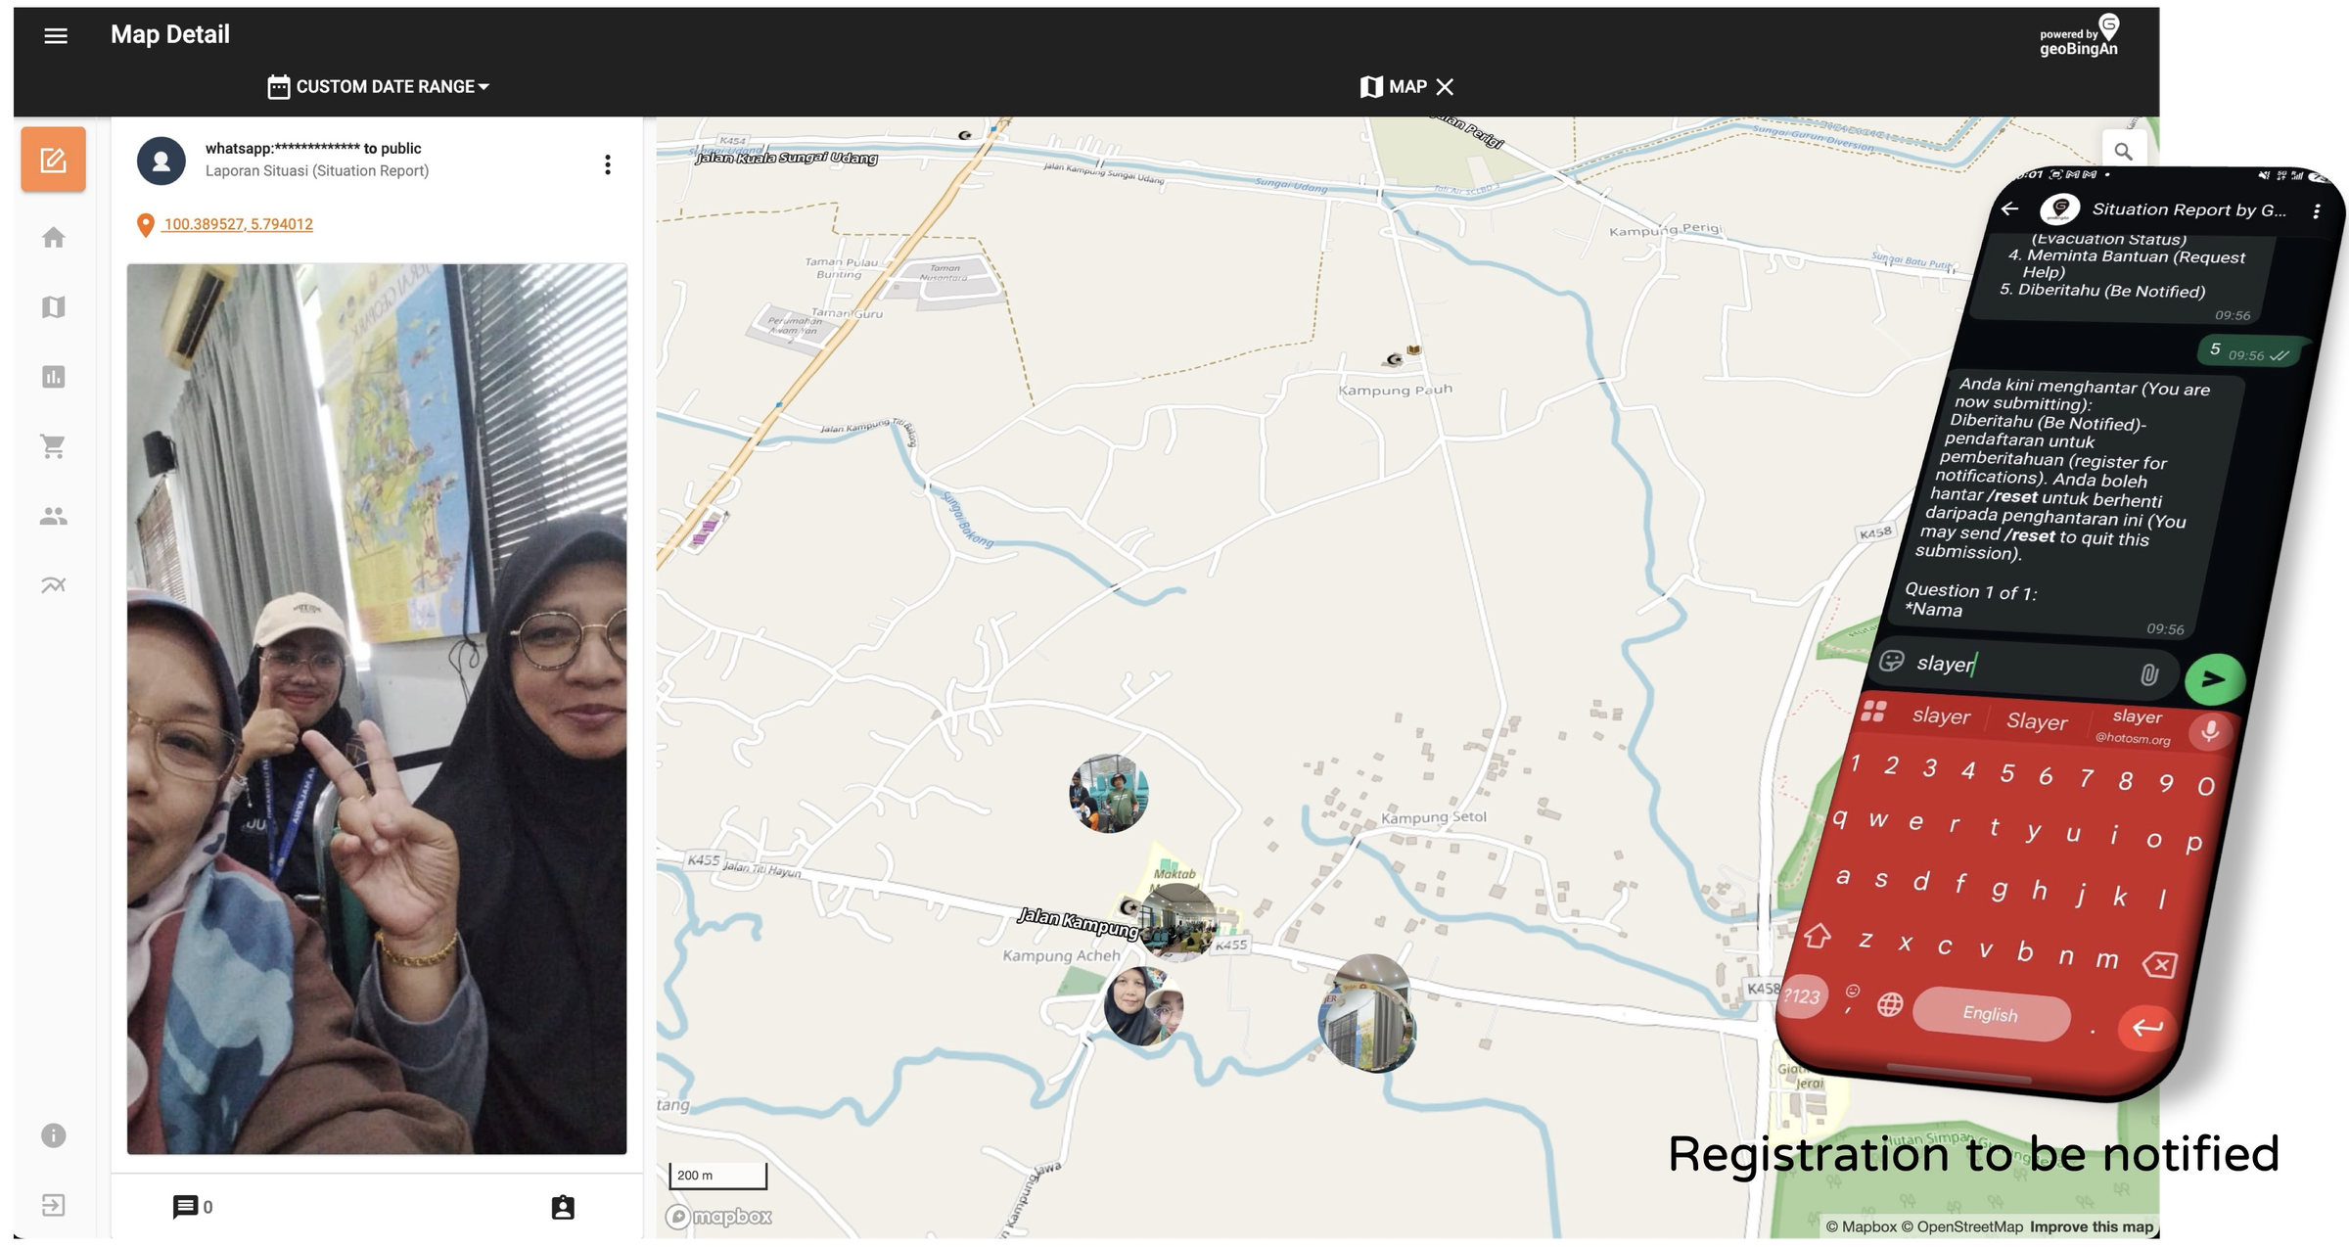This screenshot has height=1247, width=2349.
Task: Click the shopping cart sidebar icon
Action: click(x=53, y=446)
